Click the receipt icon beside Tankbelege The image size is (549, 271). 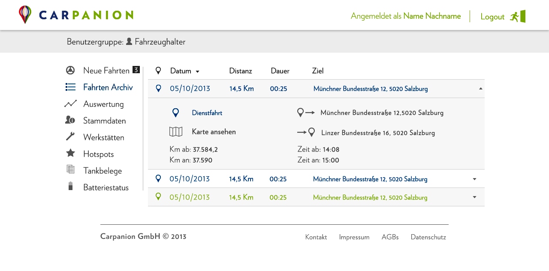click(x=70, y=170)
